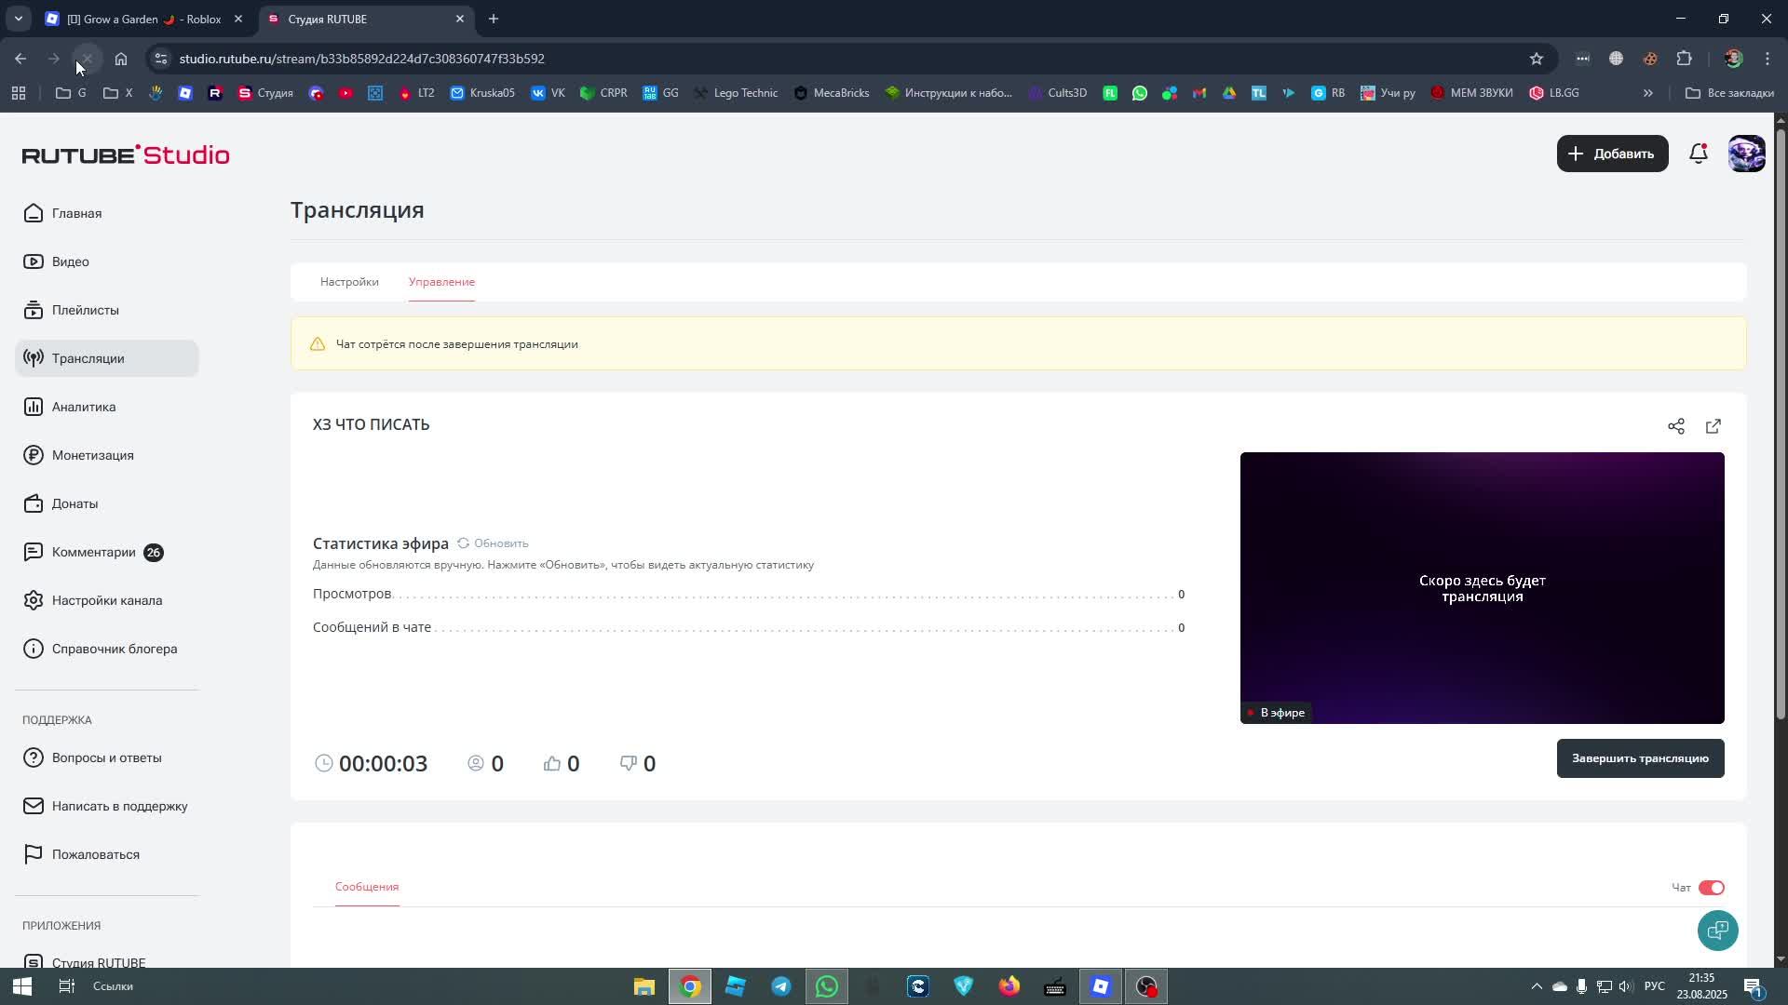Open Настройки канала in the sidebar

click(107, 600)
